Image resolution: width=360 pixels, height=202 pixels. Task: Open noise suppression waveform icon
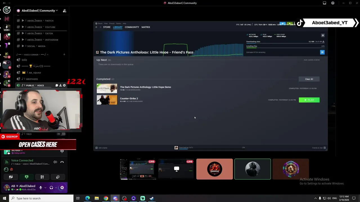pos(55,162)
